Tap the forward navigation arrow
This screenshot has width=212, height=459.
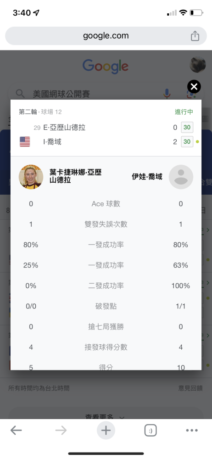tap(61, 431)
